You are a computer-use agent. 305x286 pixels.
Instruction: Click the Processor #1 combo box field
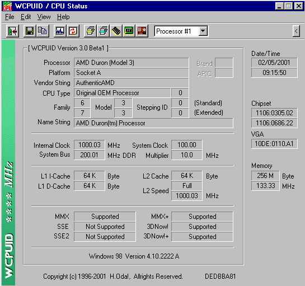click(181, 31)
